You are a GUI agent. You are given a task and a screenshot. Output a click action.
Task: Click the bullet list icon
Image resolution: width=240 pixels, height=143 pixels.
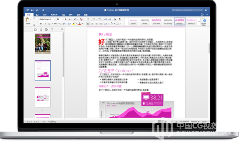click(88, 19)
